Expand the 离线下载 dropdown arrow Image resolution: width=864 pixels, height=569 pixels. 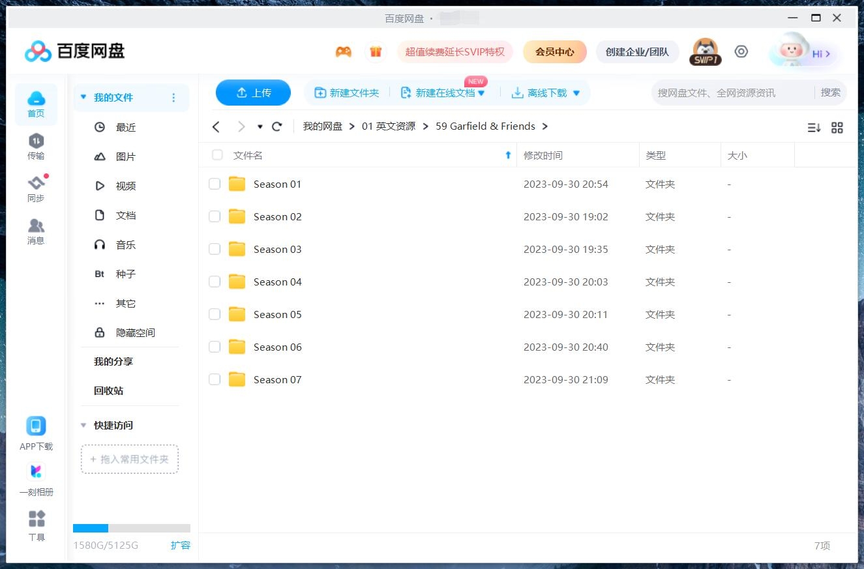(576, 93)
